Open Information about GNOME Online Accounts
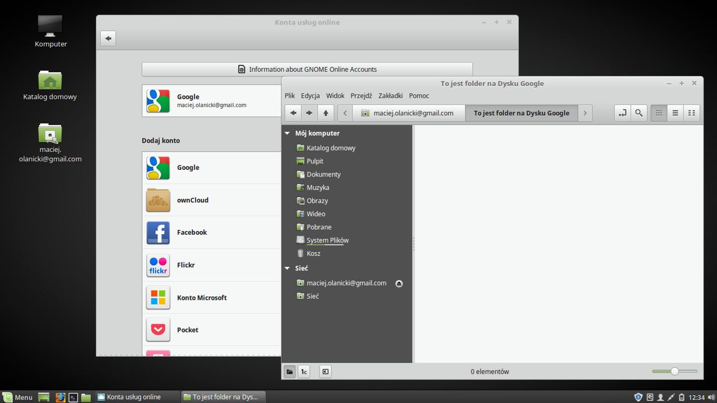The image size is (717, 403). pos(307,70)
